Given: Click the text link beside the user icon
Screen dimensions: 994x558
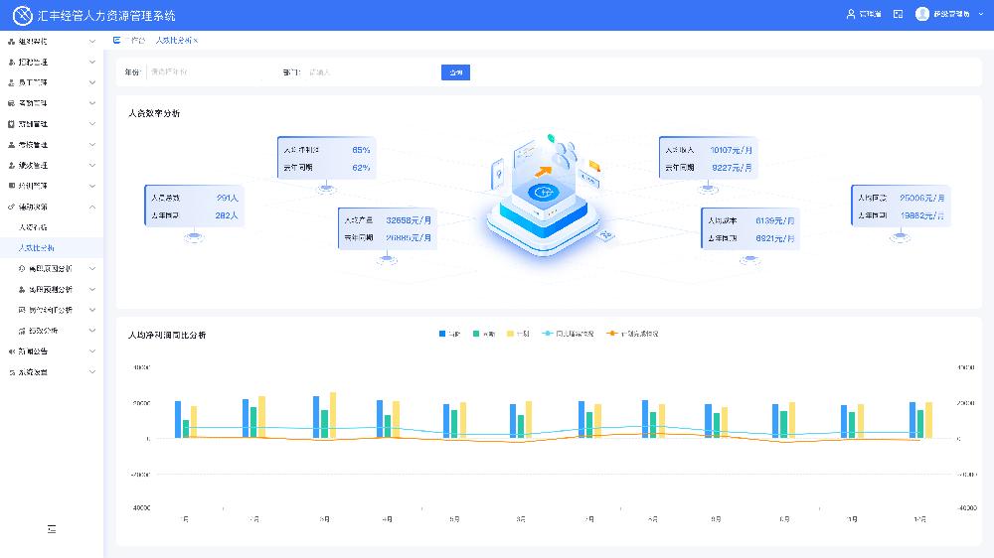Looking at the screenshot, I should tap(871, 14).
